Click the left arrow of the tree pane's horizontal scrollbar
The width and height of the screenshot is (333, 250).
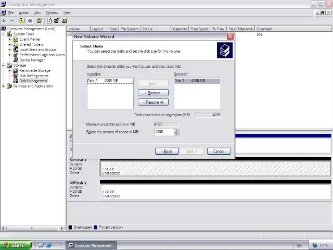click(3, 228)
